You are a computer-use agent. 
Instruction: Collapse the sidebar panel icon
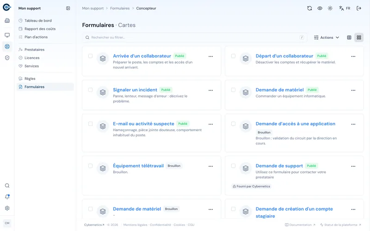point(68,8)
